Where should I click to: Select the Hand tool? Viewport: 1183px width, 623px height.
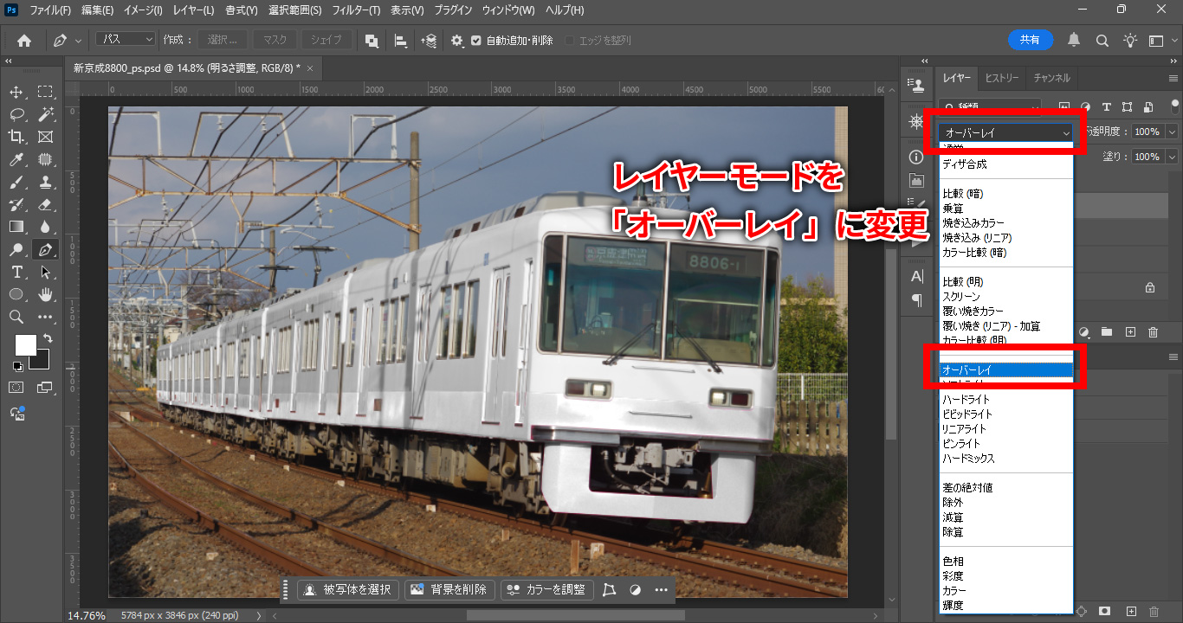click(46, 295)
